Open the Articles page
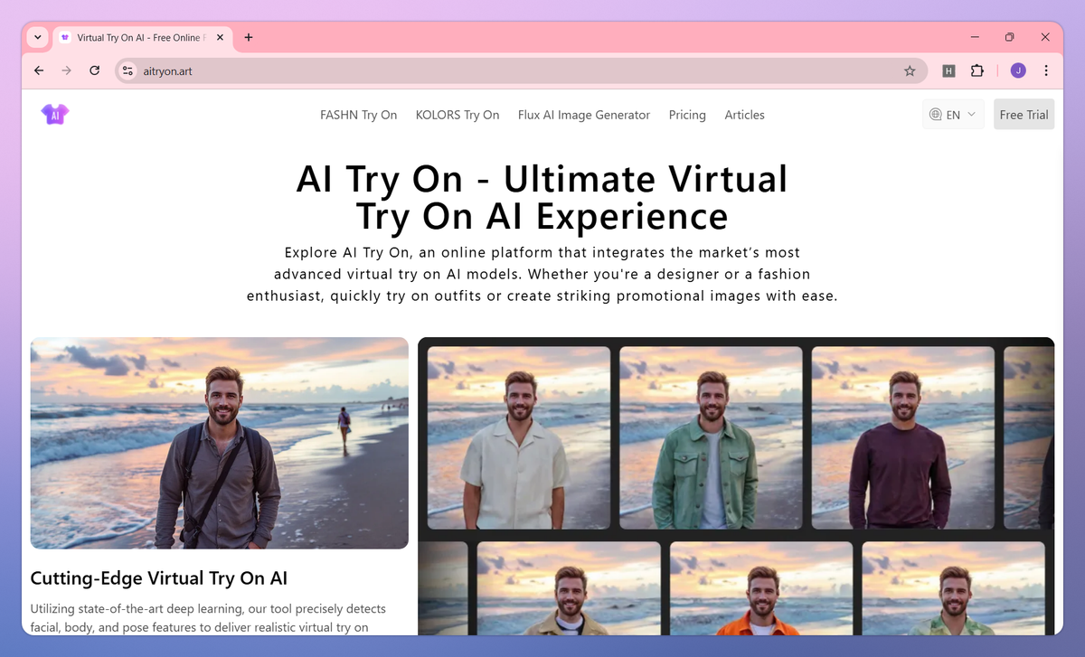Viewport: 1085px width, 657px height. click(x=744, y=115)
